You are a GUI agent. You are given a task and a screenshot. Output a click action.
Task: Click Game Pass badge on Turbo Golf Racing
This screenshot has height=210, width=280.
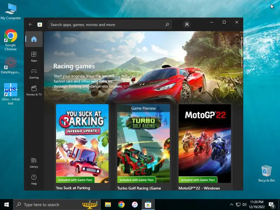pos(136,180)
